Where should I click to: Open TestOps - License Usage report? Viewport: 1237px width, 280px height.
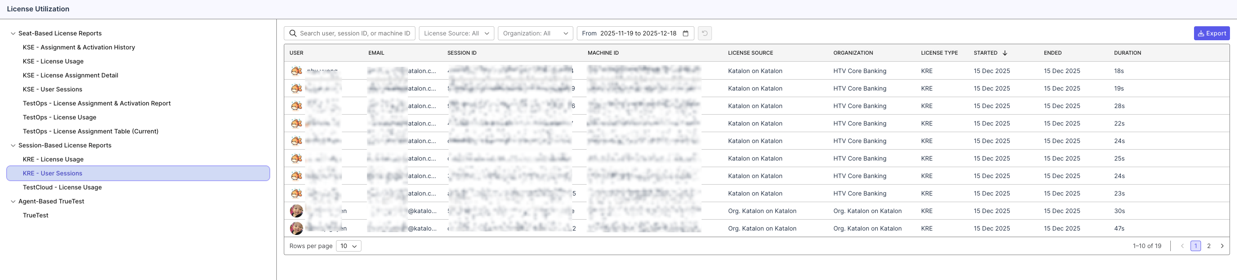(60, 117)
